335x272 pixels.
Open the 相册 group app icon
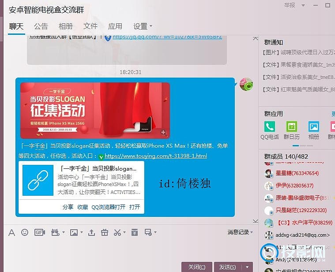[x=314, y=127]
